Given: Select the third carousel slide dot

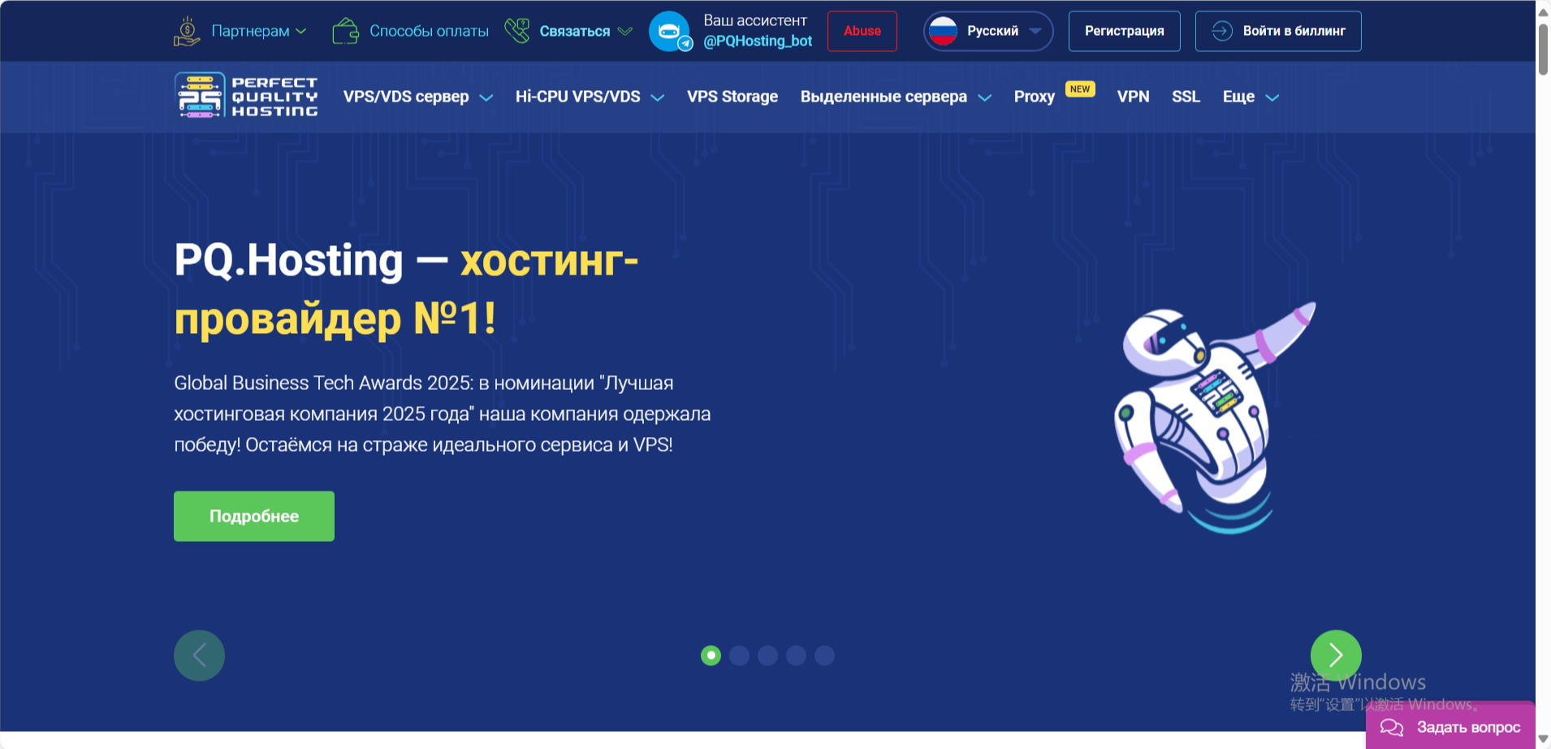Looking at the screenshot, I should (x=767, y=656).
